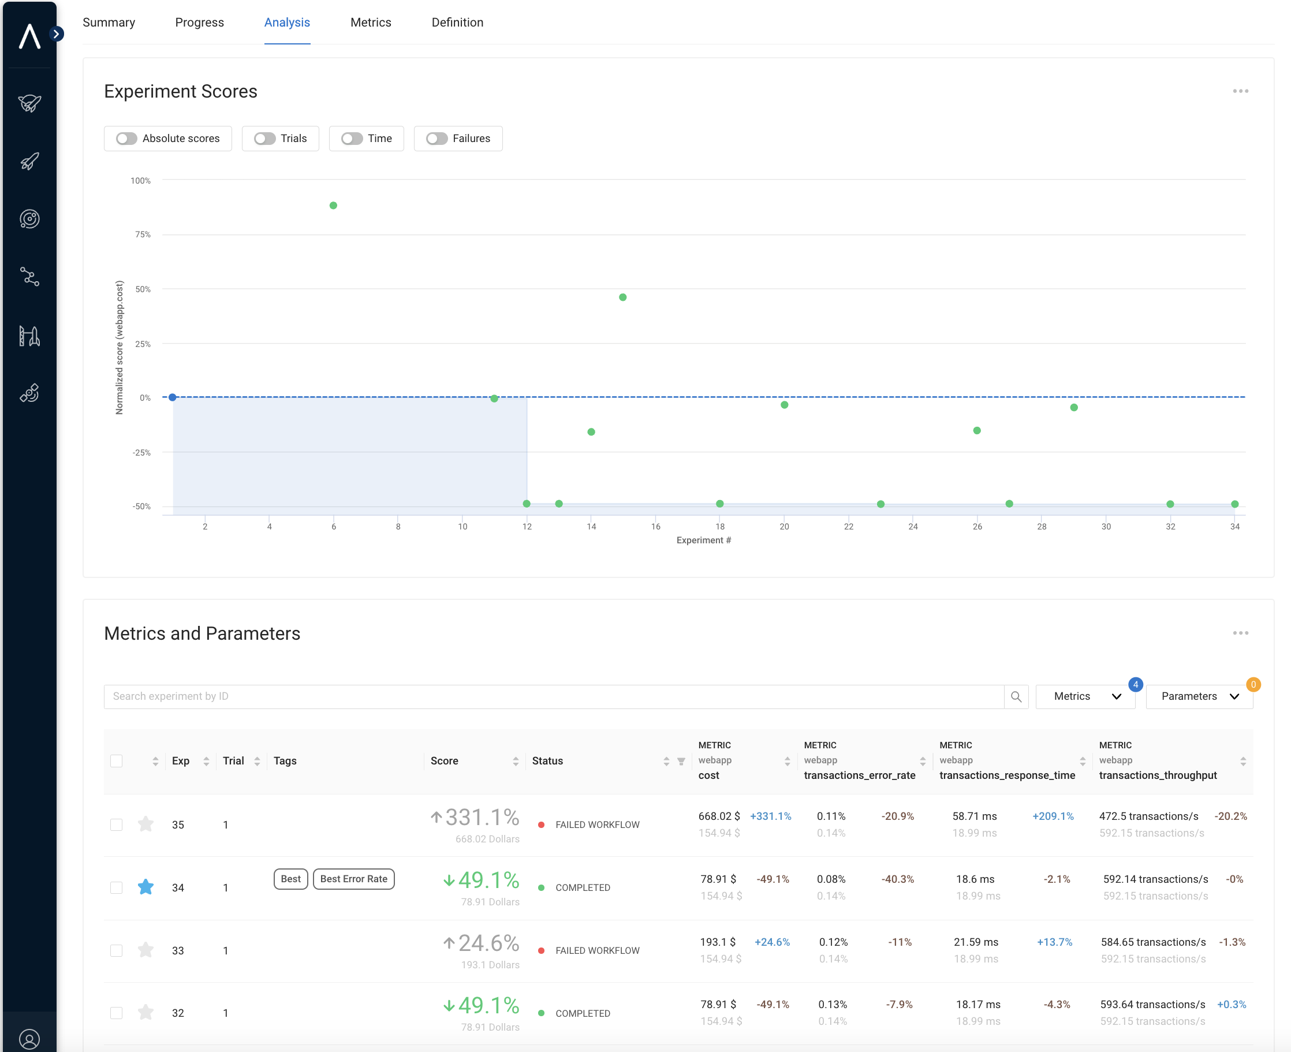Screen dimensions: 1291x1052
Task: Check the box for experiment 34
Action: (116, 887)
